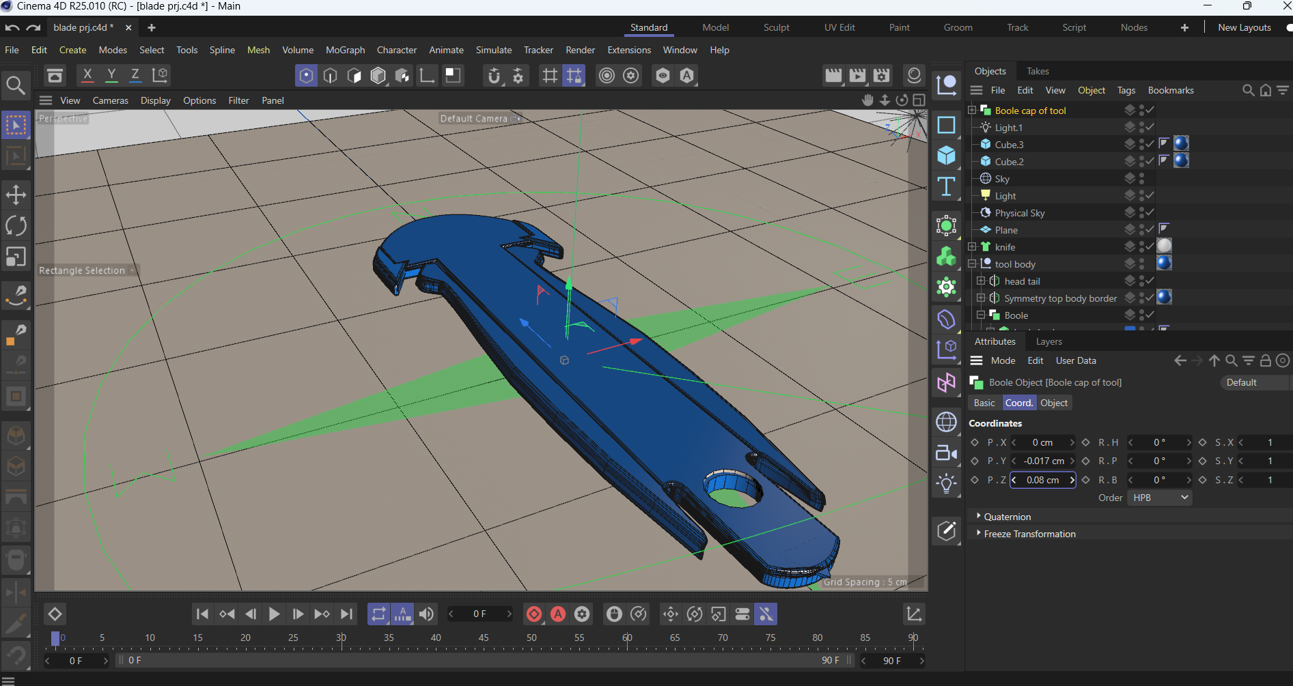This screenshot has width=1293, height=686.
Task: Expand the knife object hierarchy
Action: tap(973, 247)
